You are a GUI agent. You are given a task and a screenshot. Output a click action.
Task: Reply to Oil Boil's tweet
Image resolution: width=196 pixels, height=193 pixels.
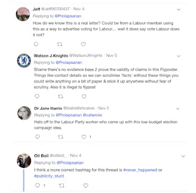38,186
